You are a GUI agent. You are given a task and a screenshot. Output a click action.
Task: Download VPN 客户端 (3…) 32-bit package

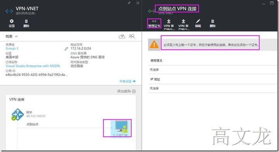[183, 24]
